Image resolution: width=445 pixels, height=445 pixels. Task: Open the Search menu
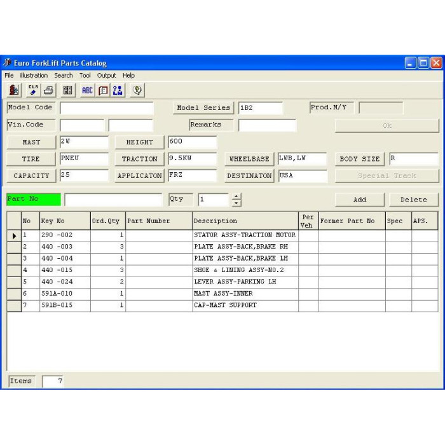[64, 76]
